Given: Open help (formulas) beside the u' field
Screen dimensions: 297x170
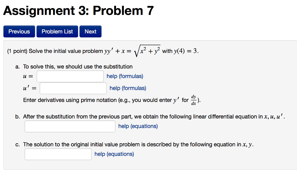Looking at the screenshot, I should 128,88.
